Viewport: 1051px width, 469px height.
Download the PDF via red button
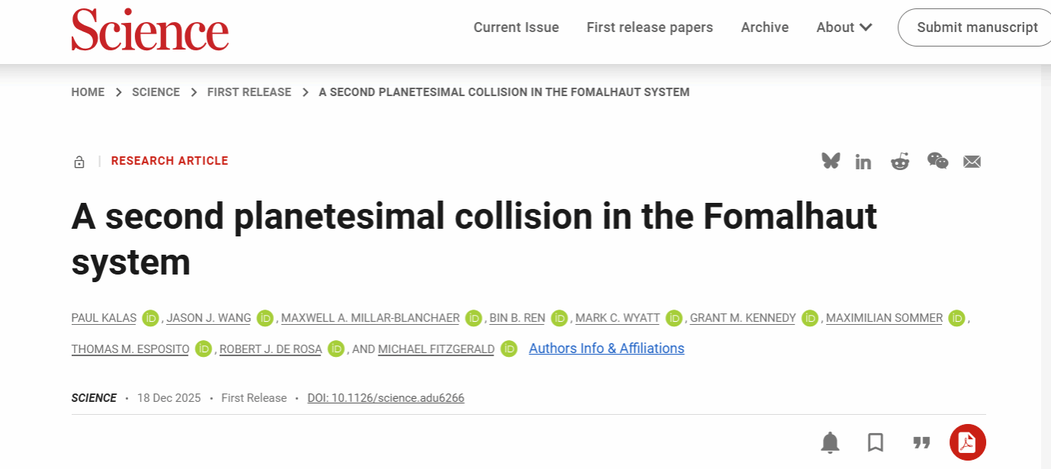pyautogui.click(x=967, y=442)
